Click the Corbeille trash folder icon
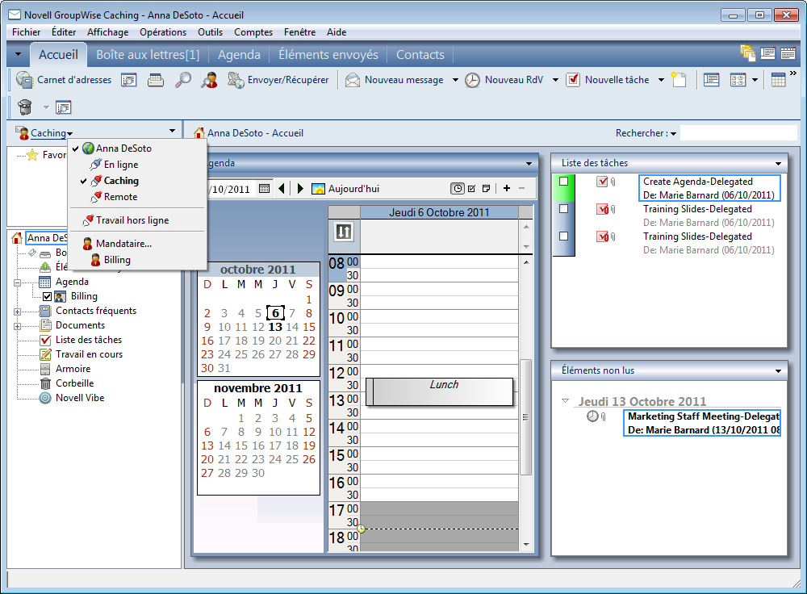 click(x=45, y=383)
